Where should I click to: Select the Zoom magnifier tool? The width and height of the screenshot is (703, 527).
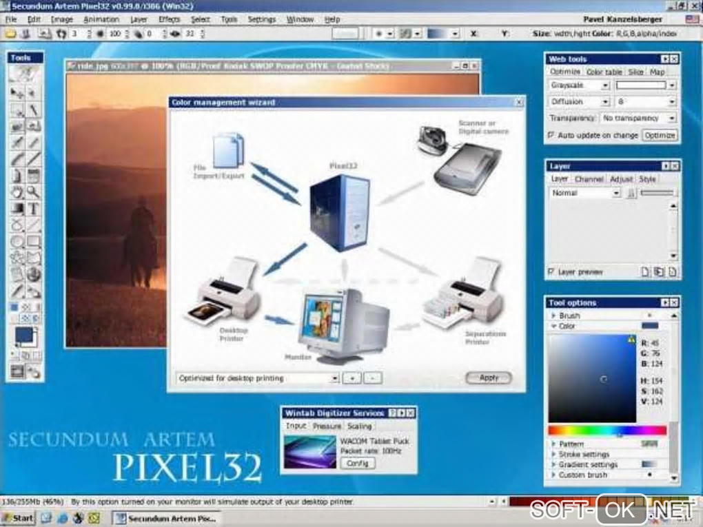[33, 192]
